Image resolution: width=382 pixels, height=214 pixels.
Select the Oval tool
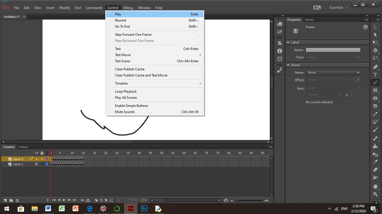tap(375, 98)
